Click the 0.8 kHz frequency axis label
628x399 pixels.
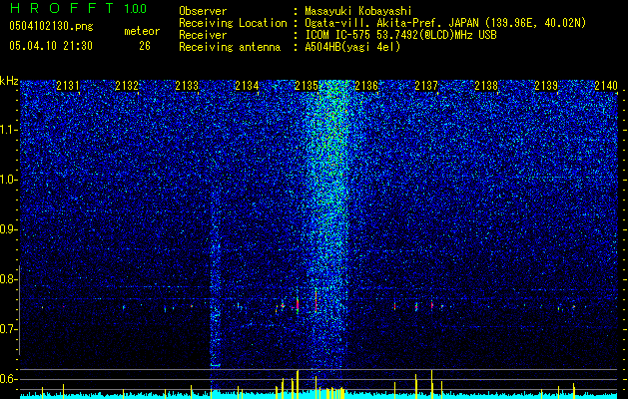(9, 279)
